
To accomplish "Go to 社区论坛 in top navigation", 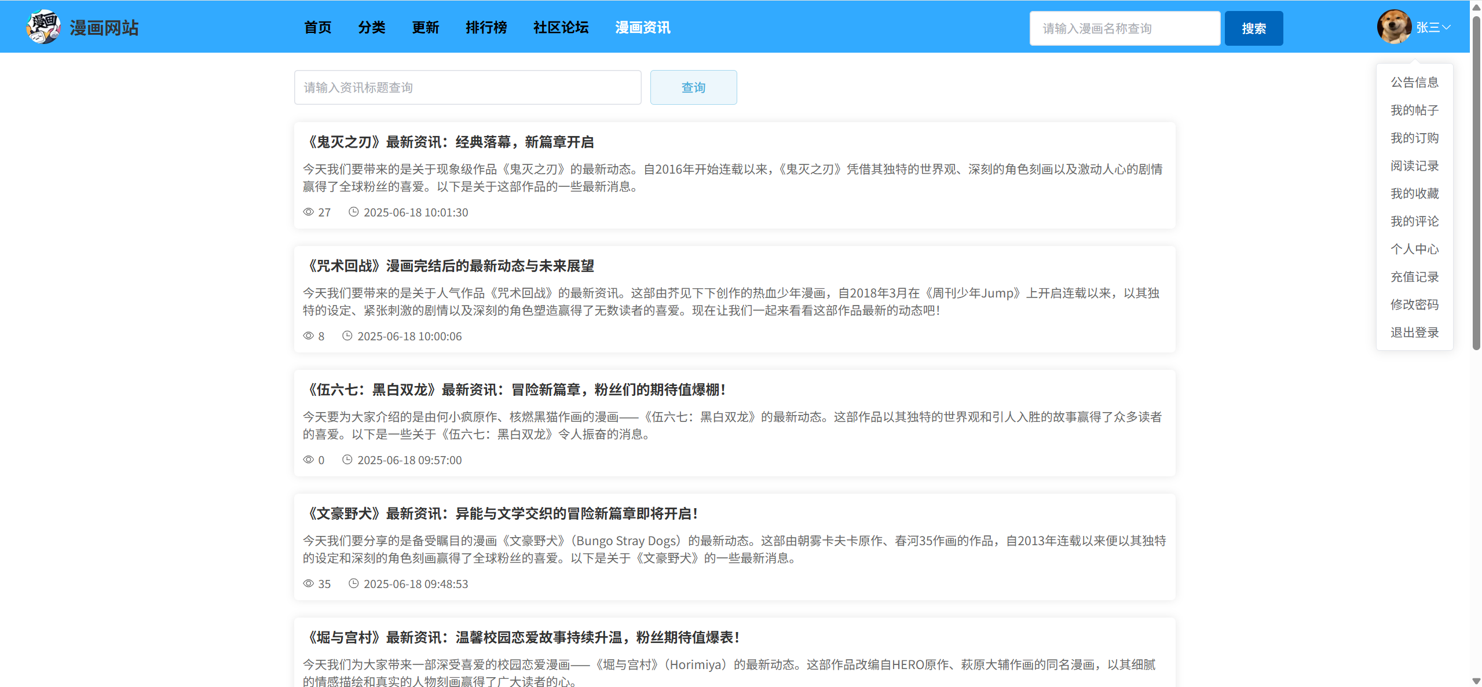I will 561,27.
